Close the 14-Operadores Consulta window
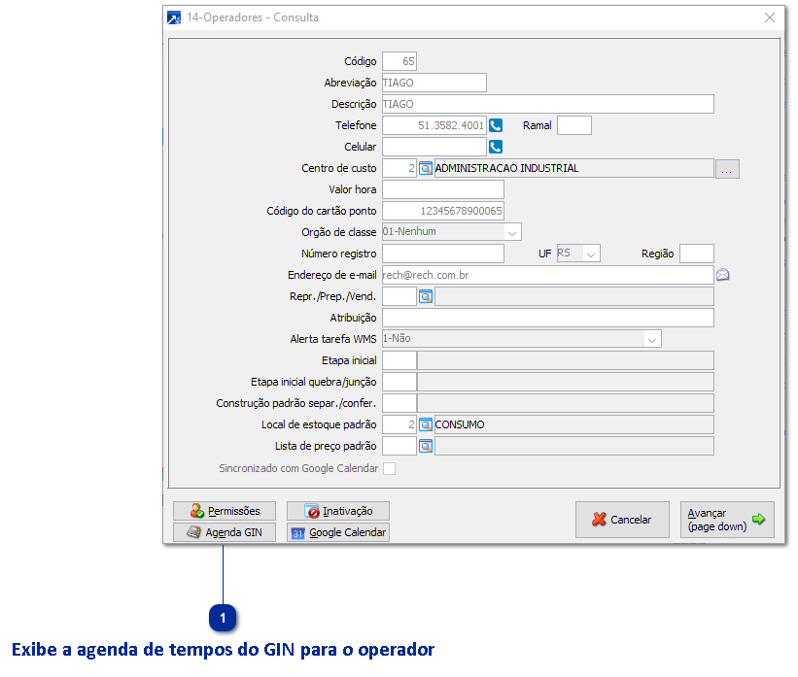This screenshot has height=677, width=798. [x=770, y=17]
